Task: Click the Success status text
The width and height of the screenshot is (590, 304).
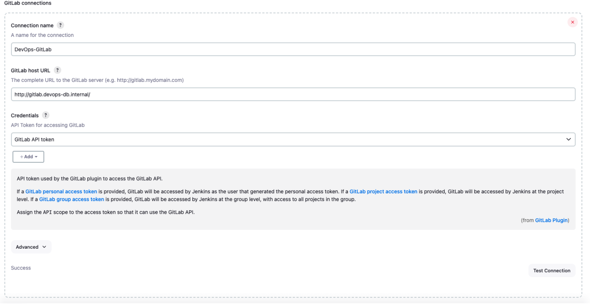Action: (x=21, y=268)
